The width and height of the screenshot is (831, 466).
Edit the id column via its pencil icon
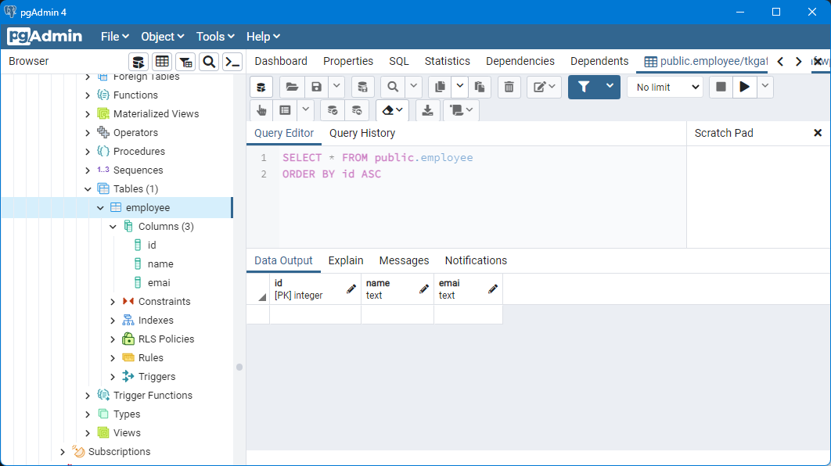[x=351, y=289]
